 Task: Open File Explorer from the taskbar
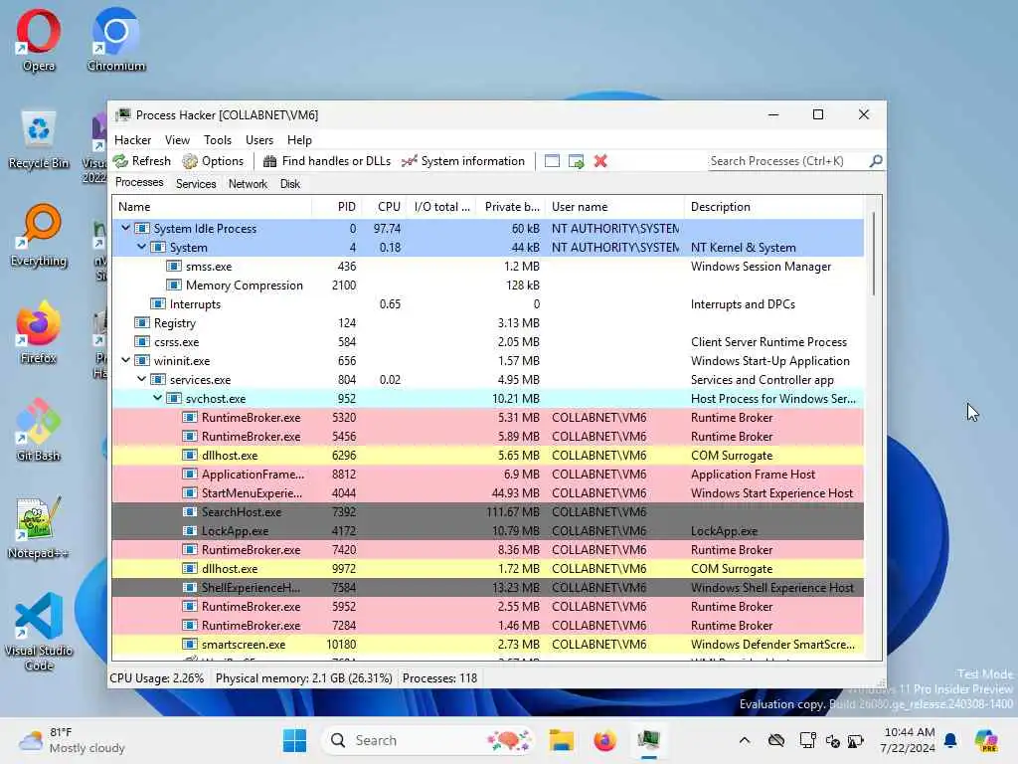[561, 740]
